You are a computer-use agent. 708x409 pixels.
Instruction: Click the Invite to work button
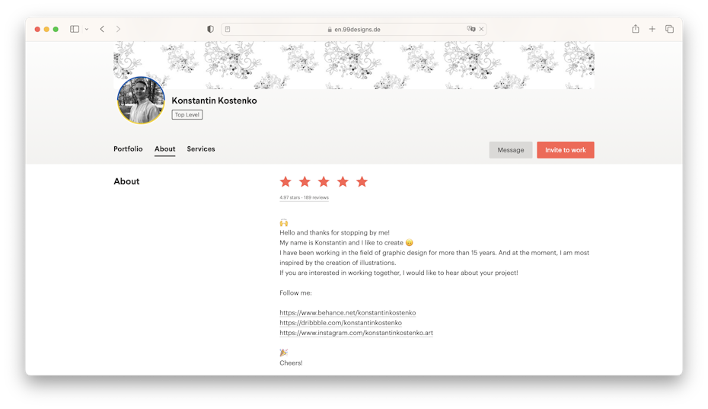click(x=566, y=150)
